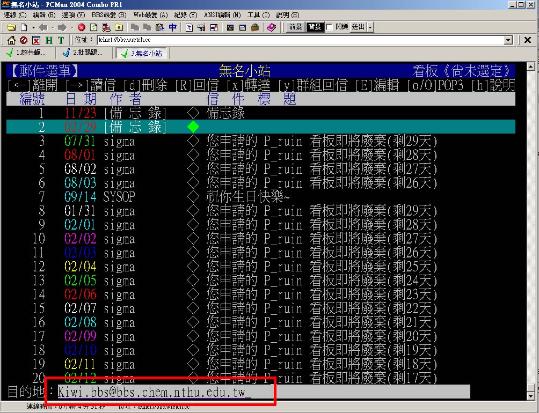Open the 連線 menu
Viewport: 539px width, 413px height.
pyautogui.click(x=14, y=15)
